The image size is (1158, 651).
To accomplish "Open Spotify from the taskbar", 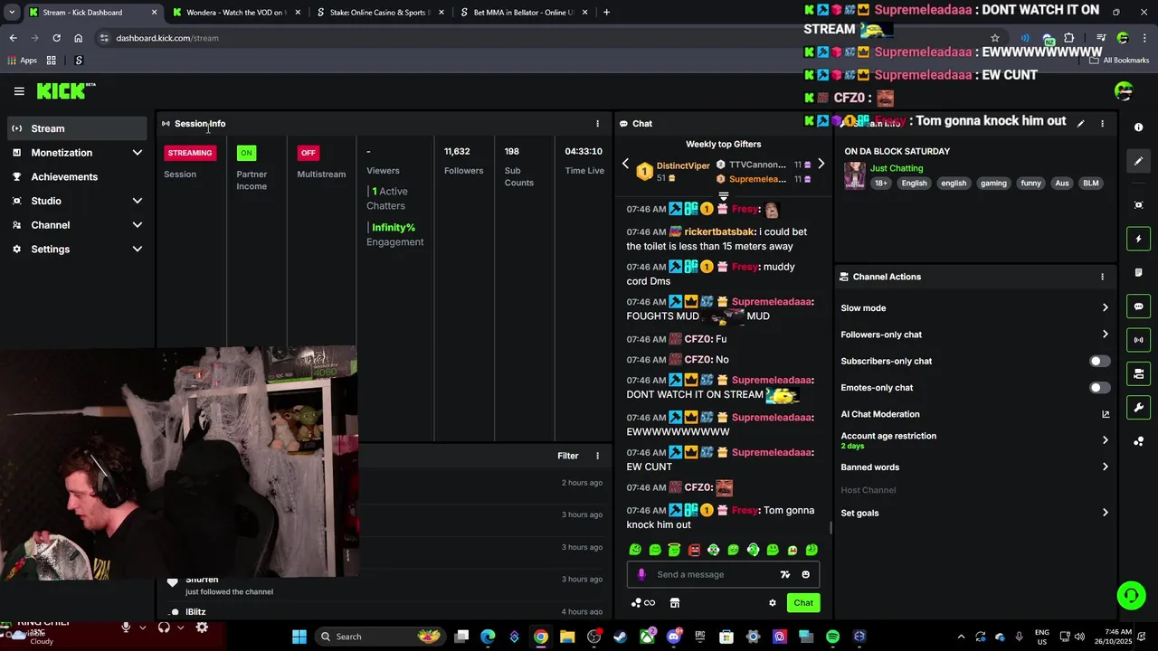I will (832, 637).
